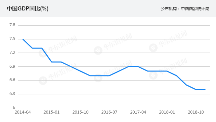This screenshot has height=122, width=216.
Task: Click the 7.2 y-axis value label
Action: coord(12,53)
